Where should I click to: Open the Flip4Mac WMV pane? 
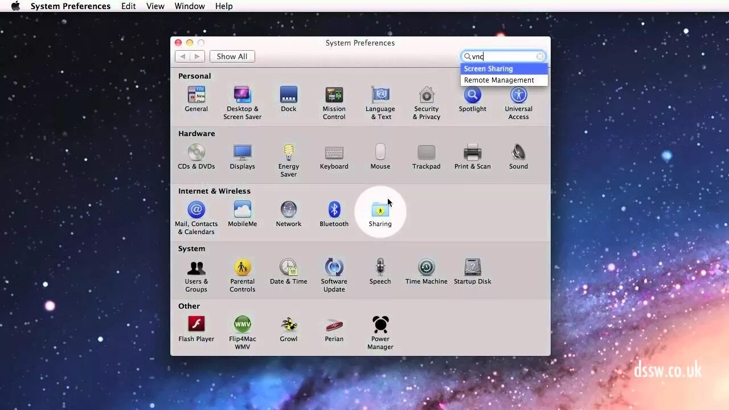pyautogui.click(x=242, y=323)
